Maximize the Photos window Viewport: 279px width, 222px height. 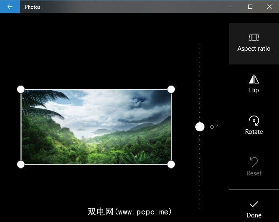pyautogui.click(x=250, y=7)
